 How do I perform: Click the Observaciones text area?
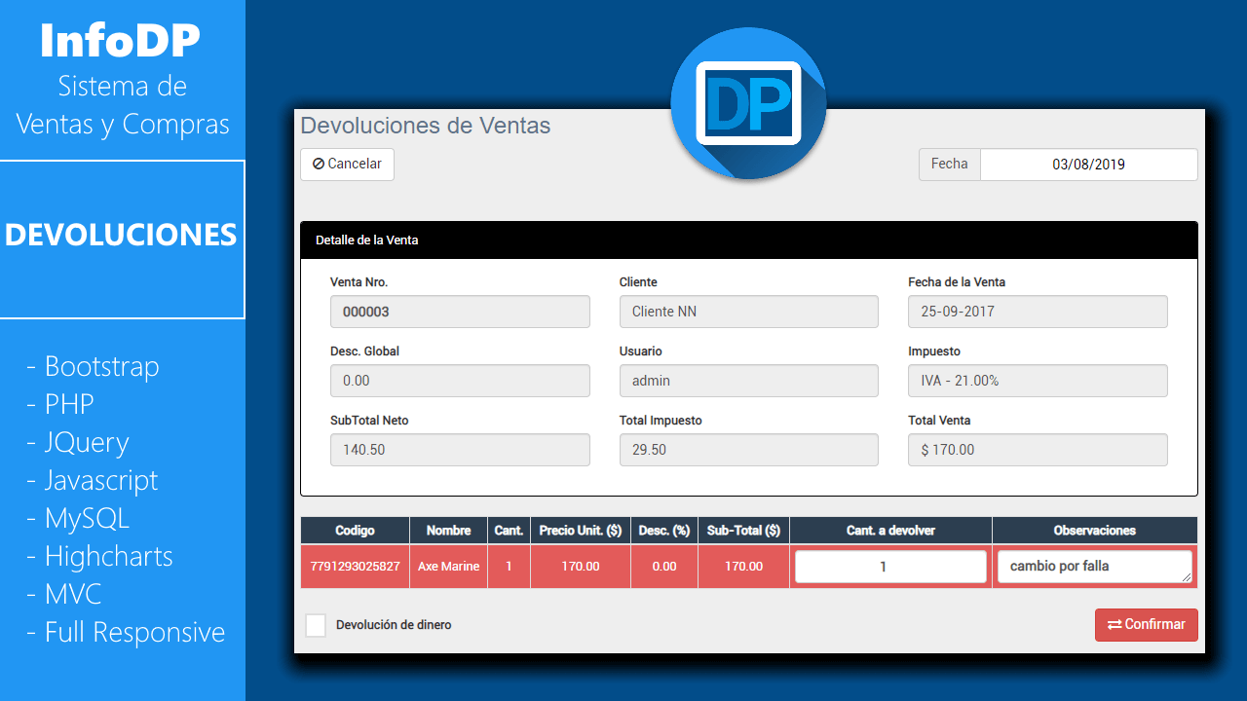click(1093, 567)
